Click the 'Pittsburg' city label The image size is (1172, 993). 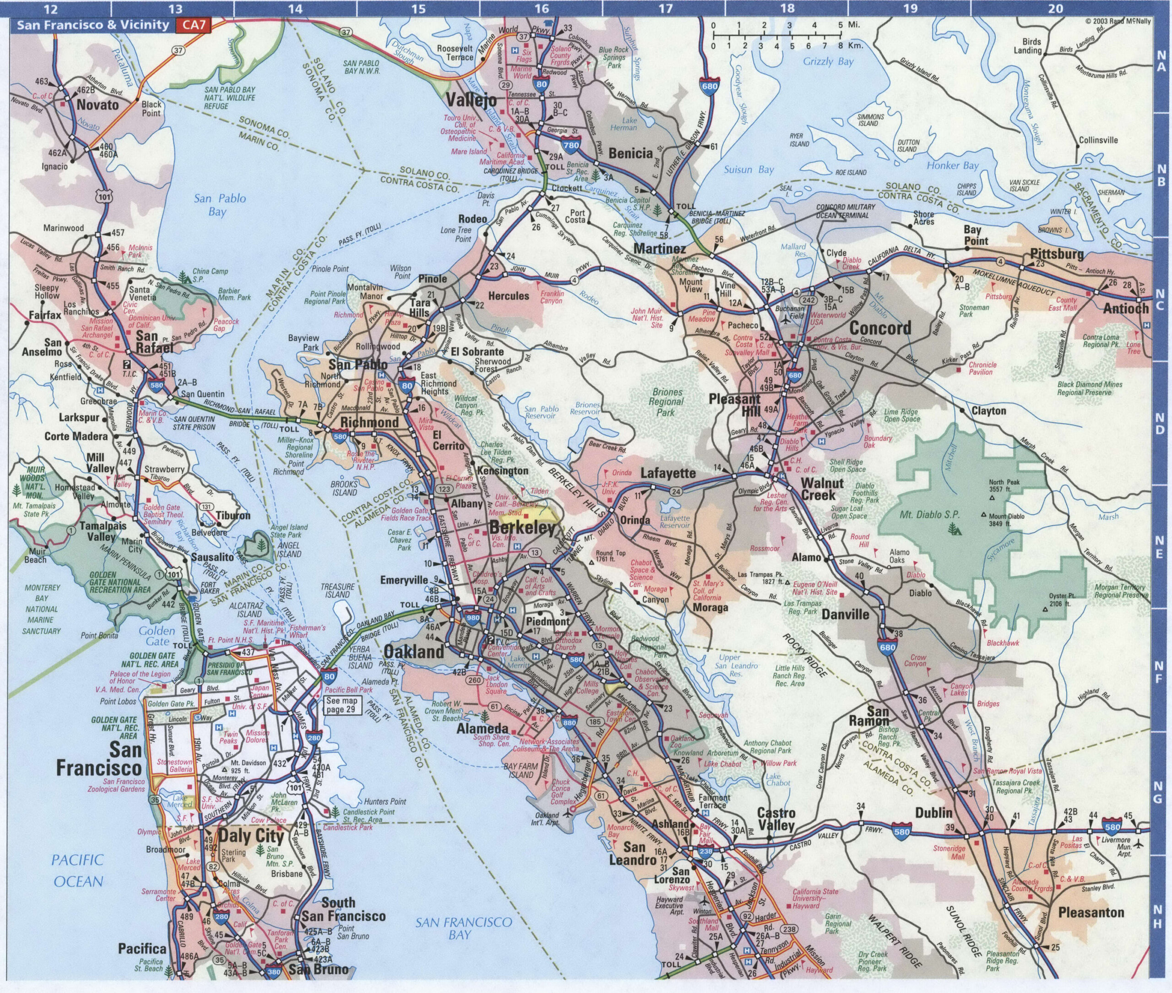pos(1057,254)
